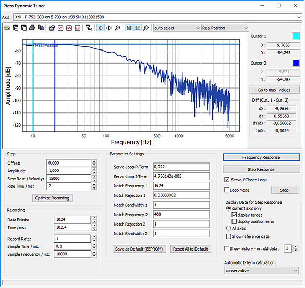This screenshot has height=288, width=305.
Task: Click the Frequency Response button
Action: (261, 157)
